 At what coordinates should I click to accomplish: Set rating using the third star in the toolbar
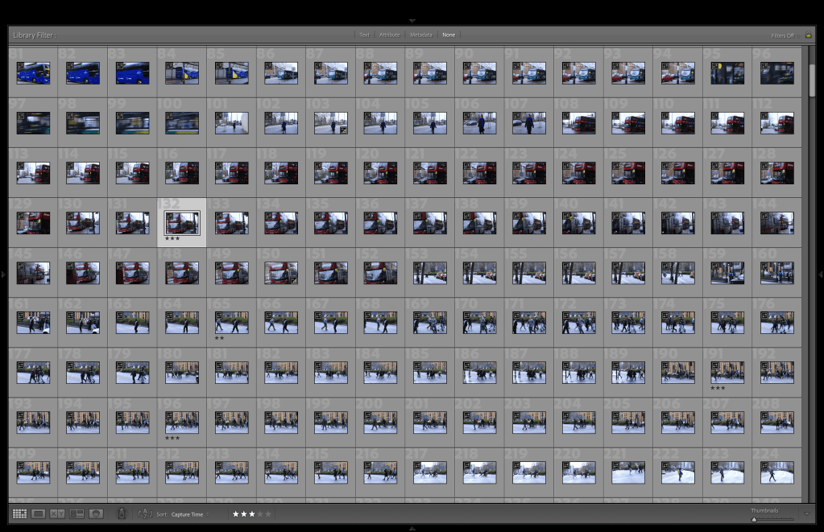[252, 513]
